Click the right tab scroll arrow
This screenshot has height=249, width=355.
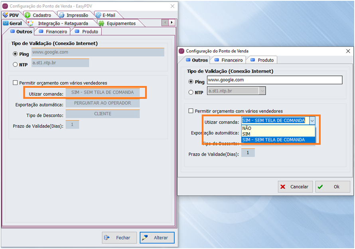172,23
